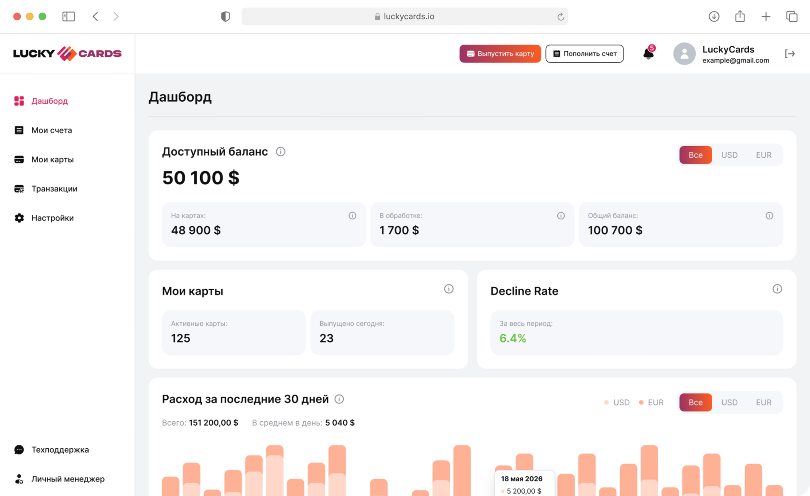Open Техподдержка menu item
This screenshot has height=496, width=810.
click(x=60, y=450)
